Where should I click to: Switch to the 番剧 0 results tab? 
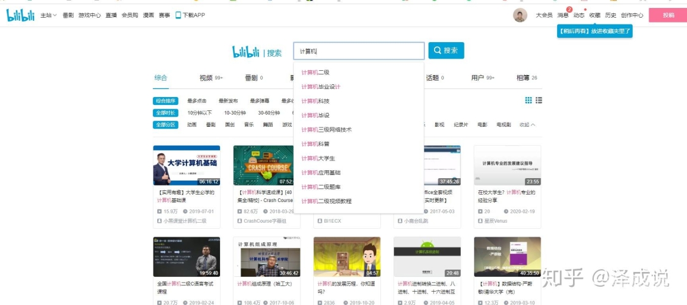coord(254,78)
